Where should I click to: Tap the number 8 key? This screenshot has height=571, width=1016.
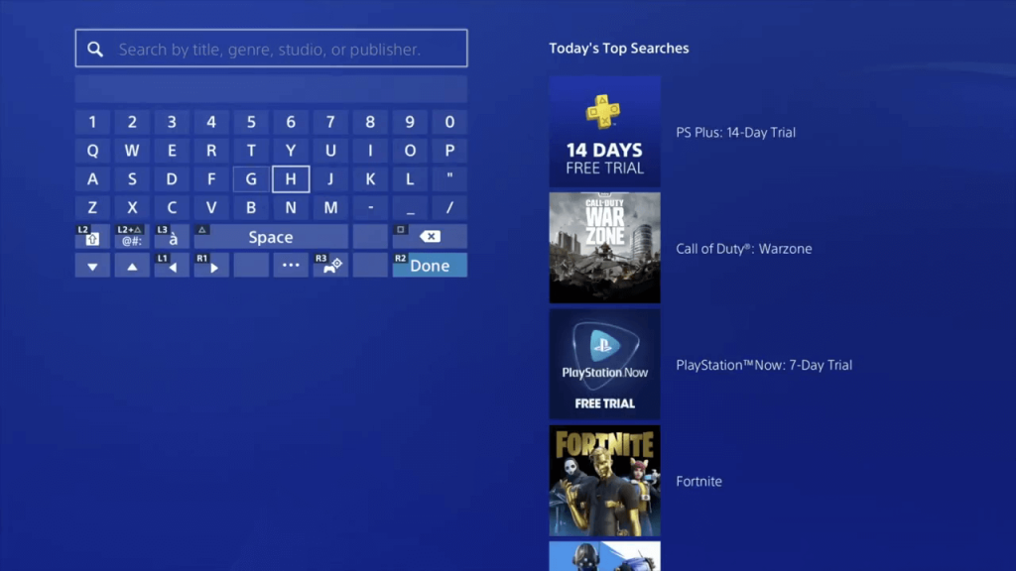(x=370, y=122)
